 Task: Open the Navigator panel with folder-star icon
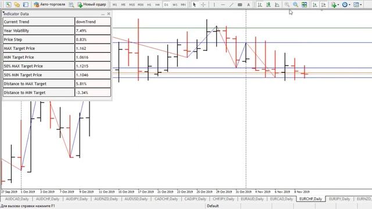point(17,5)
